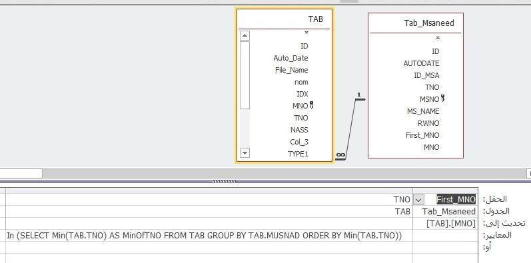Select MS_NAME field in Tab_Msaneed
The image size is (531, 263).
423,111
